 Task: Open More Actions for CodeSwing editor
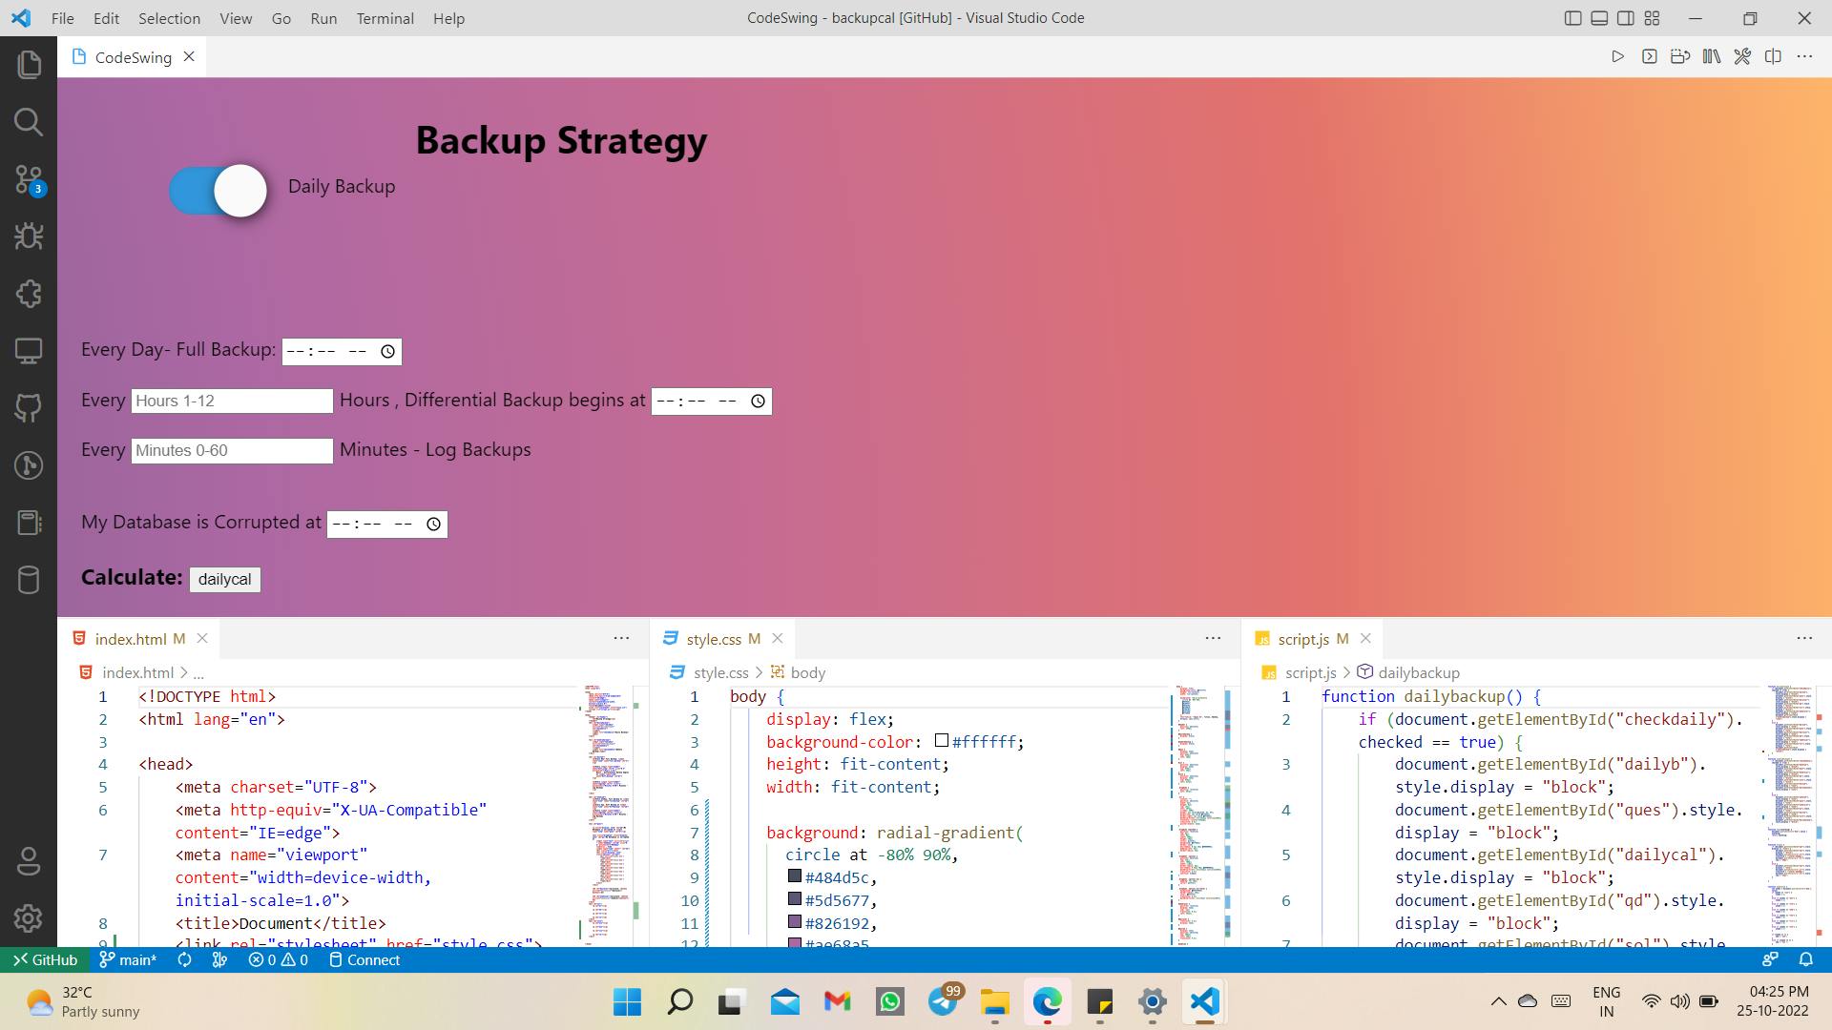(x=1804, y=57)
